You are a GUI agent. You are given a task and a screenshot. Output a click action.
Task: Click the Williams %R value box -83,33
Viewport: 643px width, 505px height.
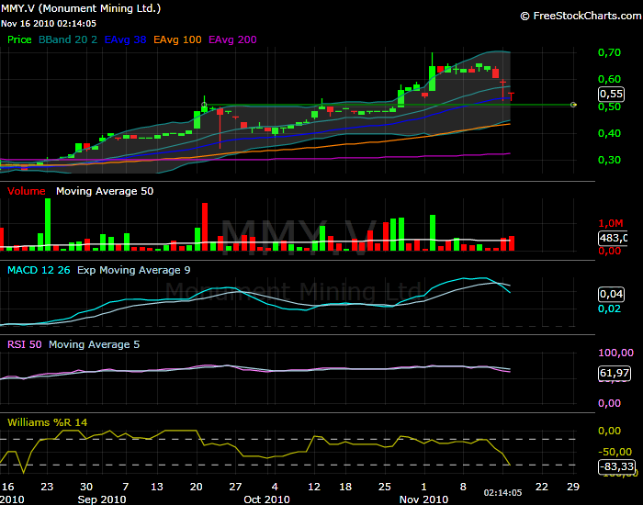(616, 466)
